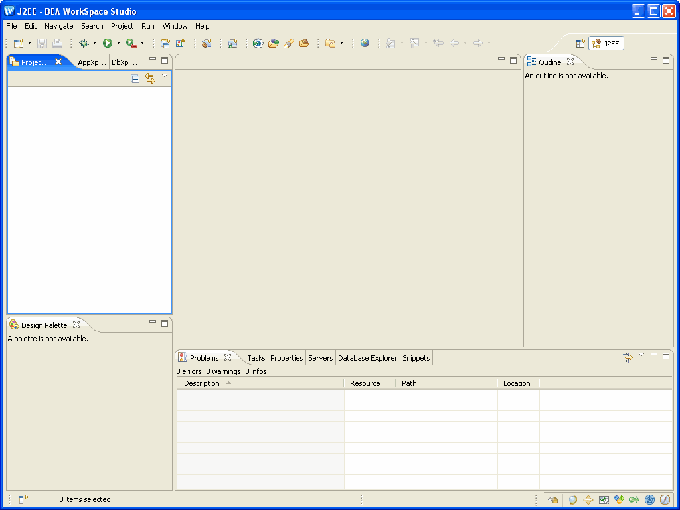The height and width of the screenshot is (510, 680).
Task: Switch to the Servers tab
Action: tap(321, 358)
